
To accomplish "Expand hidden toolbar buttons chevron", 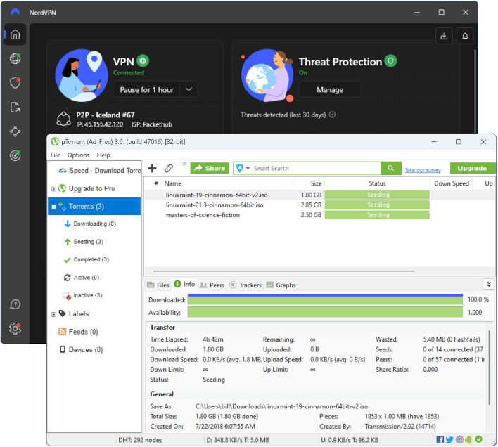I will (184, 164).
